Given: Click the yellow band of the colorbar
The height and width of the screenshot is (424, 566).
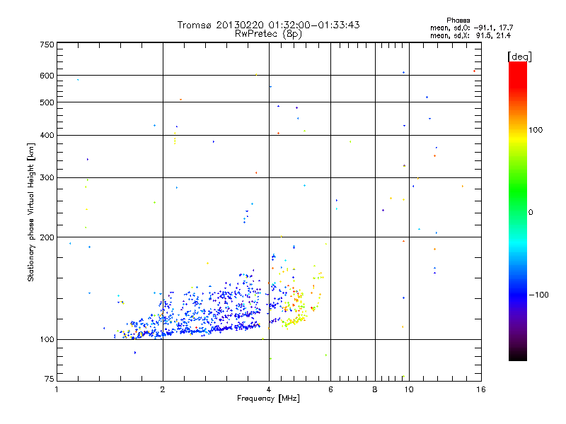Looking at the screenshot, I should point(518,139).
